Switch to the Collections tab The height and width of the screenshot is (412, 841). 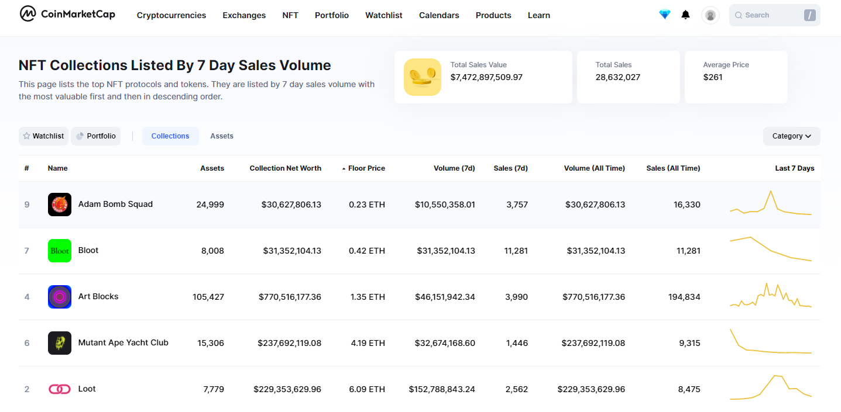(170, 136)
